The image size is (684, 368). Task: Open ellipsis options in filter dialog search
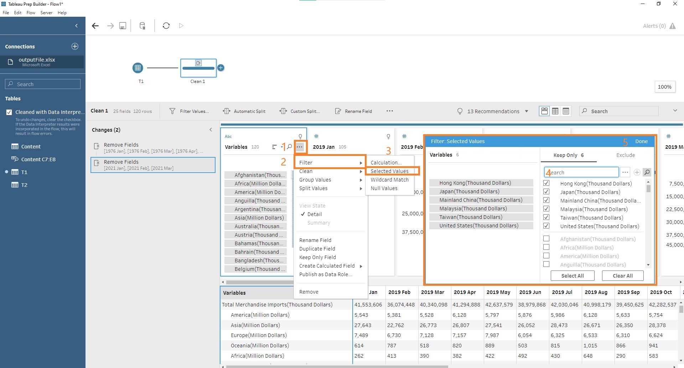tap(625, 172)
